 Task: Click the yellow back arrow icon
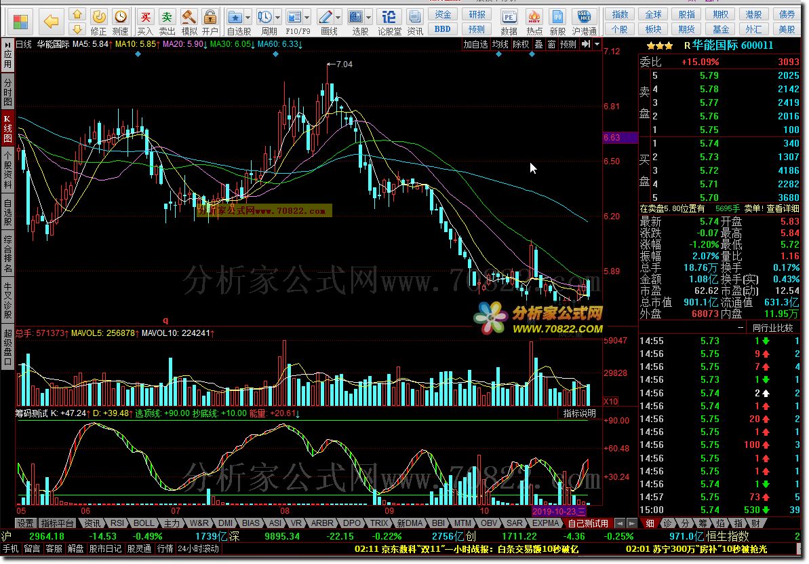coord(52,22)
